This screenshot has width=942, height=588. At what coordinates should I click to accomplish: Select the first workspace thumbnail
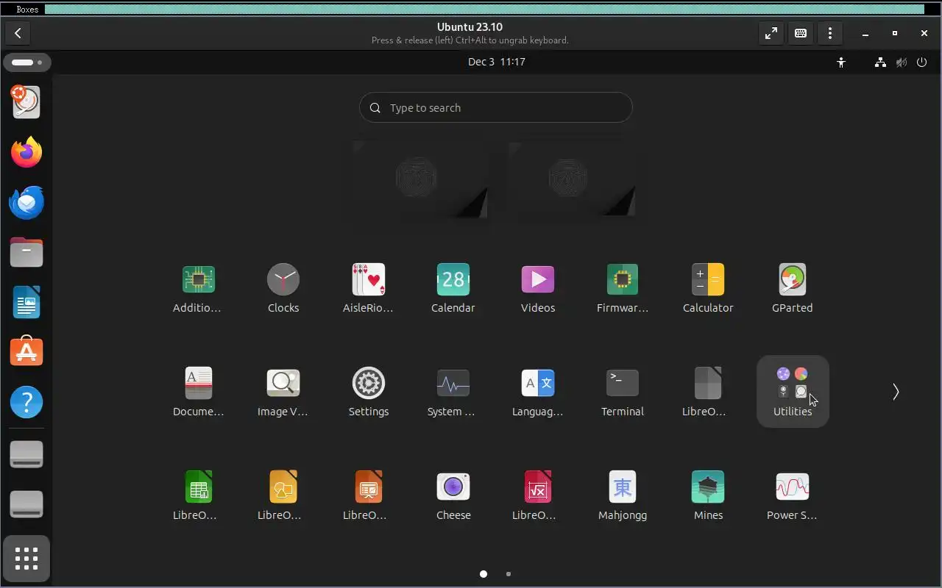coord(419,180)
